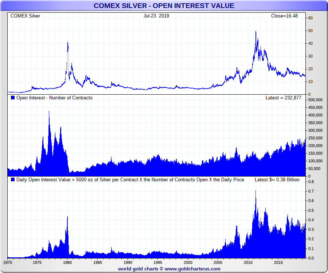The width and height of the screenshot is (328, 273).
Task: Click the 0.3 value axis label
Action: coord(311,229)
